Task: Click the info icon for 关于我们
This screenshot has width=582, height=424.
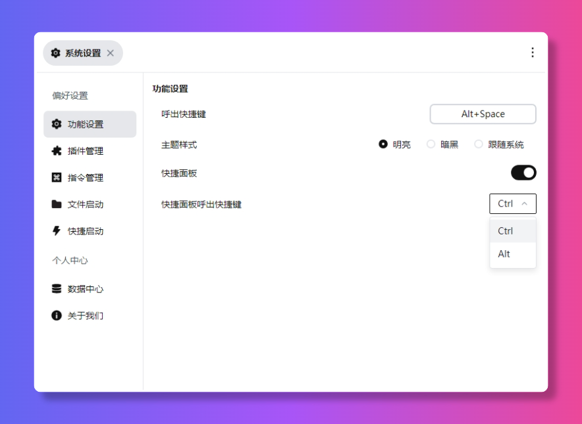Action: pyautogui.click(x=57, y=316)
